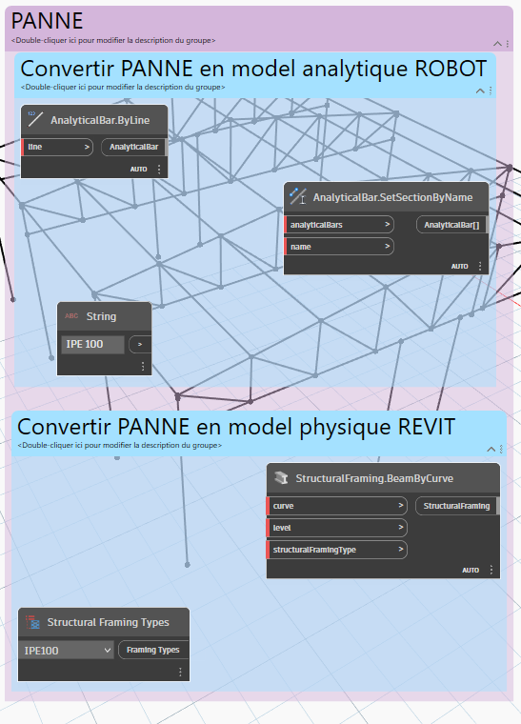Viewport: 521px width, 724px height.
Task: Open the Structural Framing Types node menu dots
Action: [x=180, y=672]
